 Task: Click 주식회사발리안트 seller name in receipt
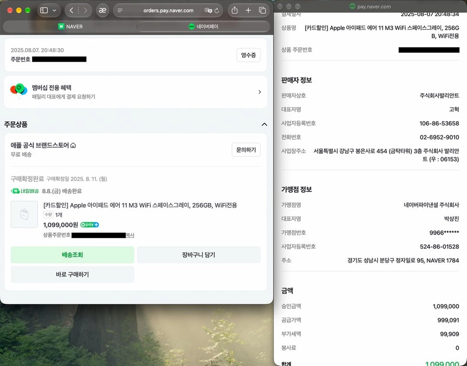(x=439, y=96)
